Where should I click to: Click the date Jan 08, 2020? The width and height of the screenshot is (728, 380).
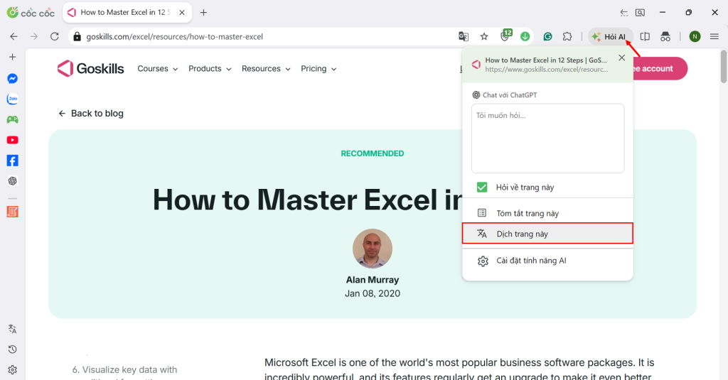tap(373, 293)
